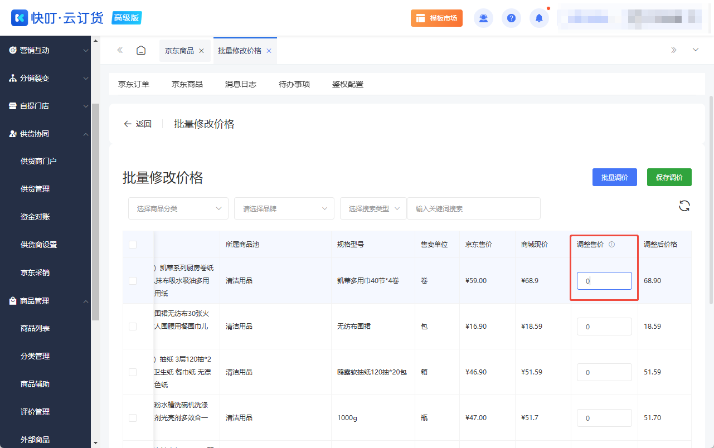Screen dimensions: 714x448
Task: Check the row for 凯蒂多用巾40节*4卷
Action: 132,281
